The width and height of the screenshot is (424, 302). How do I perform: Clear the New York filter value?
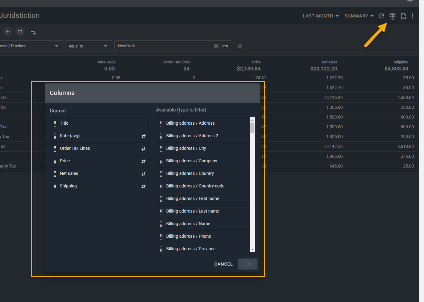point(216,46)
